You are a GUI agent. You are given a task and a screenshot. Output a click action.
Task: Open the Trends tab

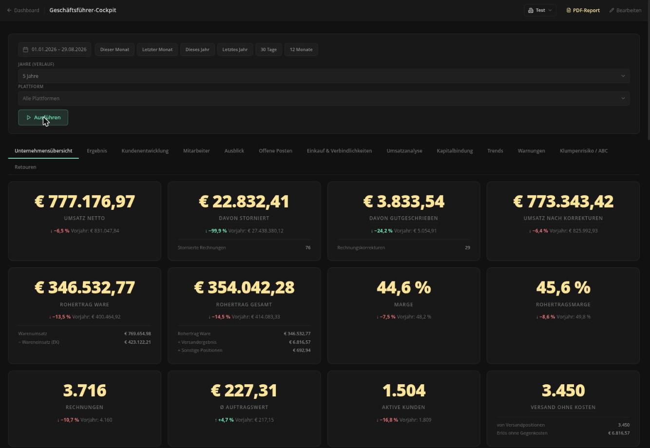(x=495, y=151)
